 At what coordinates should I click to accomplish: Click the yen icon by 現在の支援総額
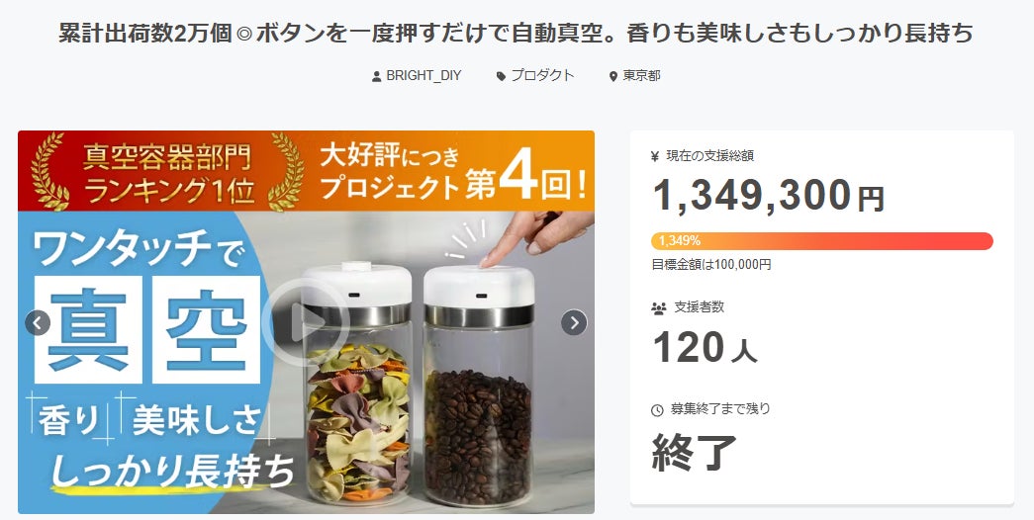pos(655,156)
